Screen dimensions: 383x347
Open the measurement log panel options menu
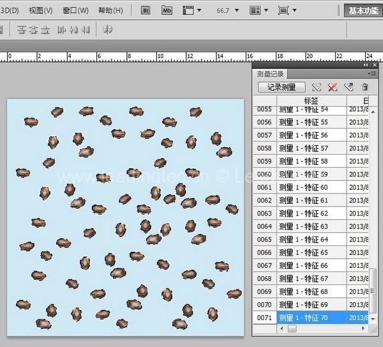373,74
